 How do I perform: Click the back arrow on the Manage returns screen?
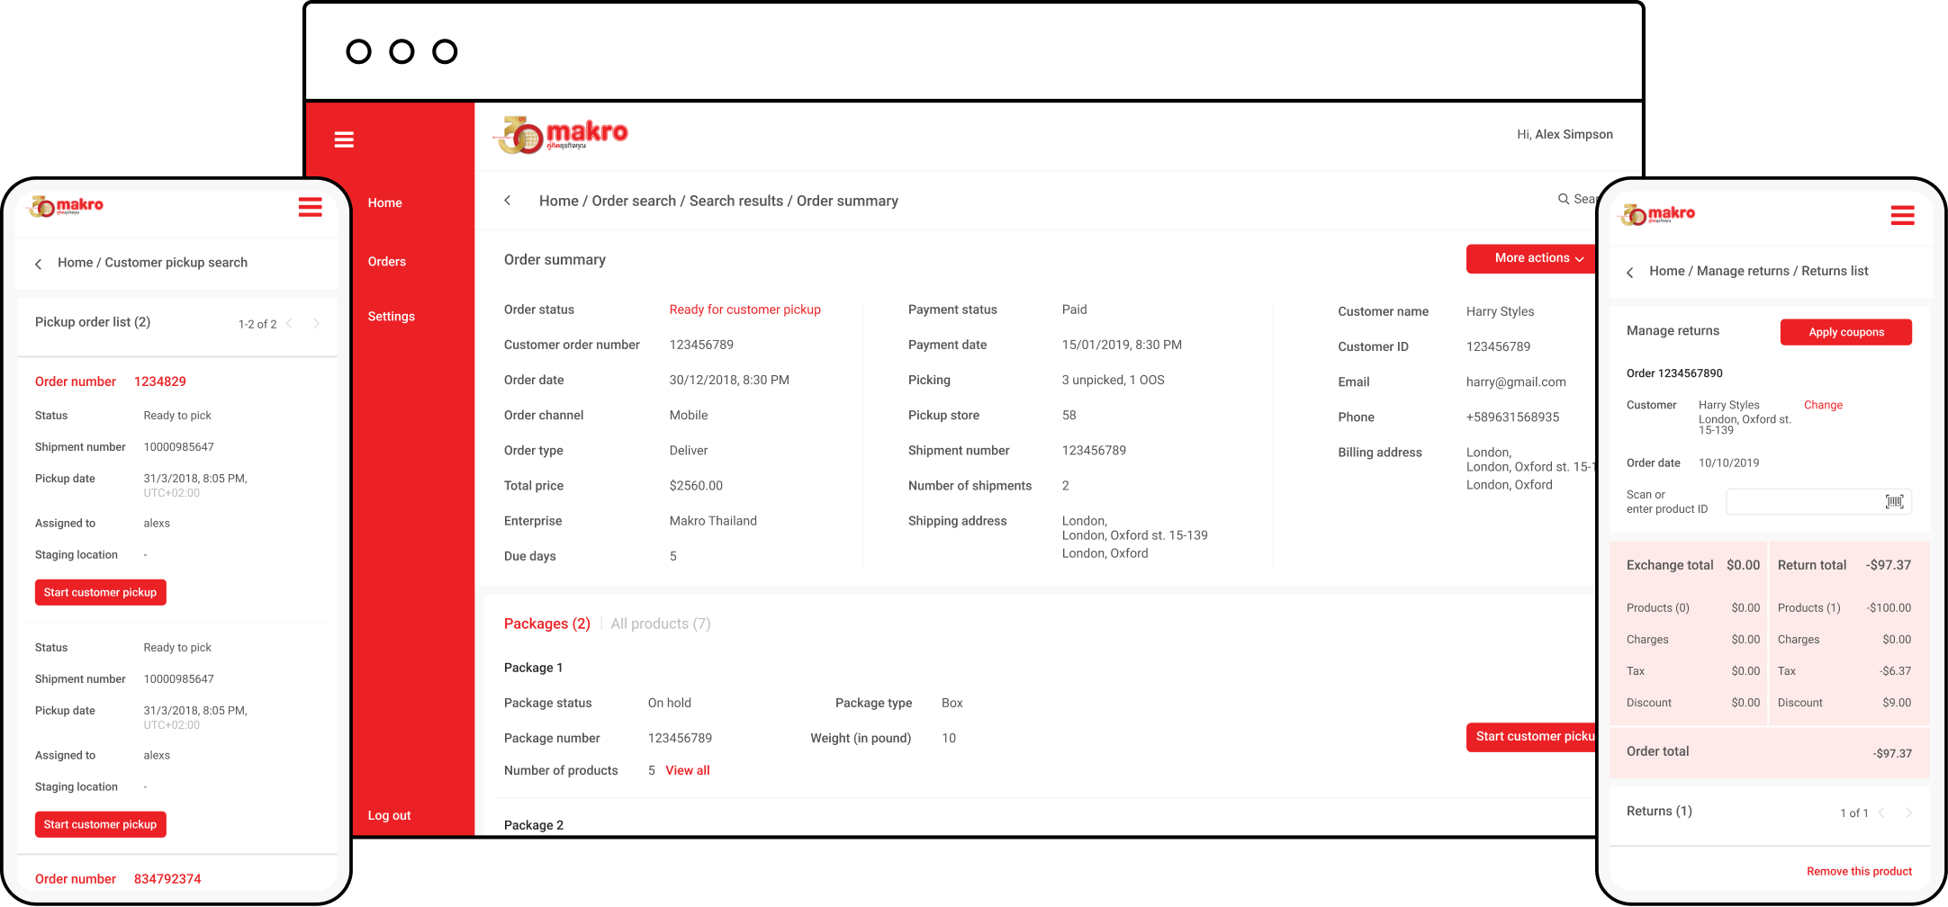(1629, 271)
